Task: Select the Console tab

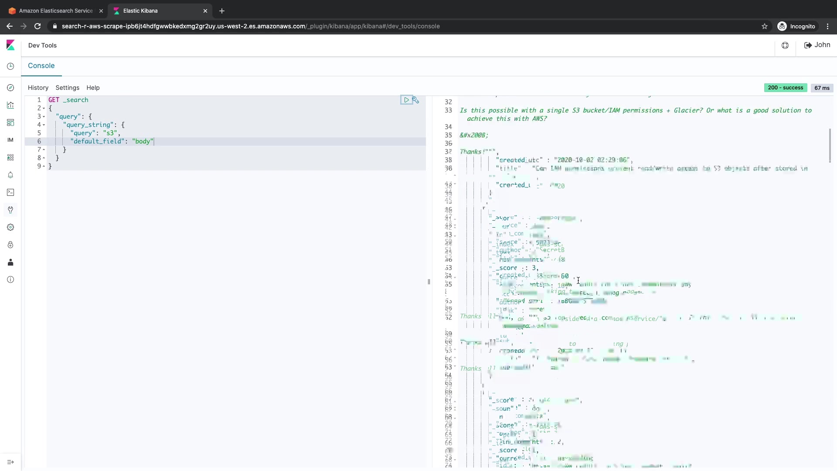Action: tap(41, 65)
